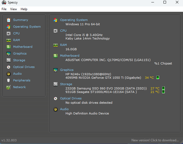Click the Operating System Windows flag icon in sidebar
The height and width of the screenshot is (144, 183).
tap(9, 27)
